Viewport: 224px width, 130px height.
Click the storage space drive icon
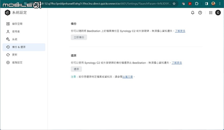(8, 24)
